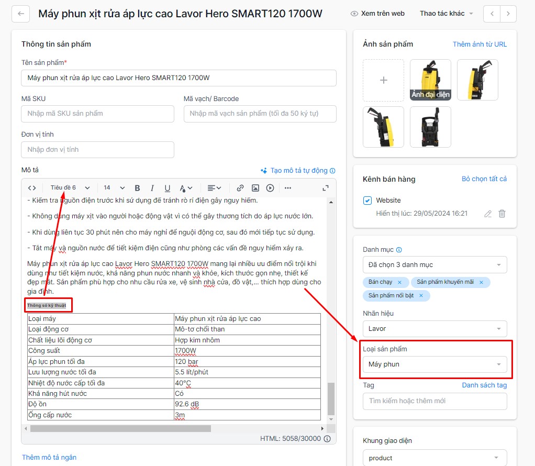
Task: Open the Thao tác khác dropdown
Action: (447, 13)
